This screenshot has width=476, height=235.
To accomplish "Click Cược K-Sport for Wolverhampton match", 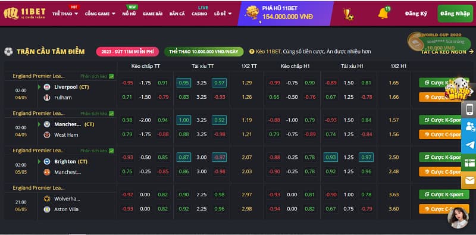I will coord(444,195).
